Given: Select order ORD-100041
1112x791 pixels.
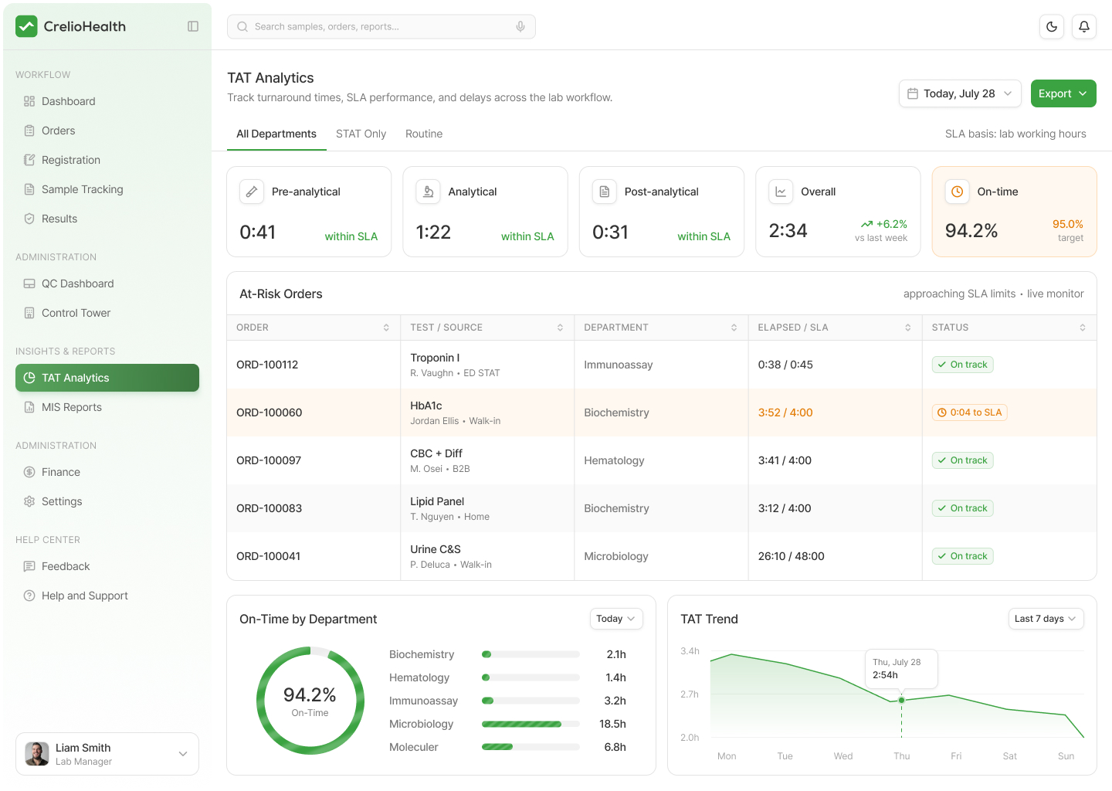Looking at the screenshot, I should pyautogui.click(x=268, y=556).
